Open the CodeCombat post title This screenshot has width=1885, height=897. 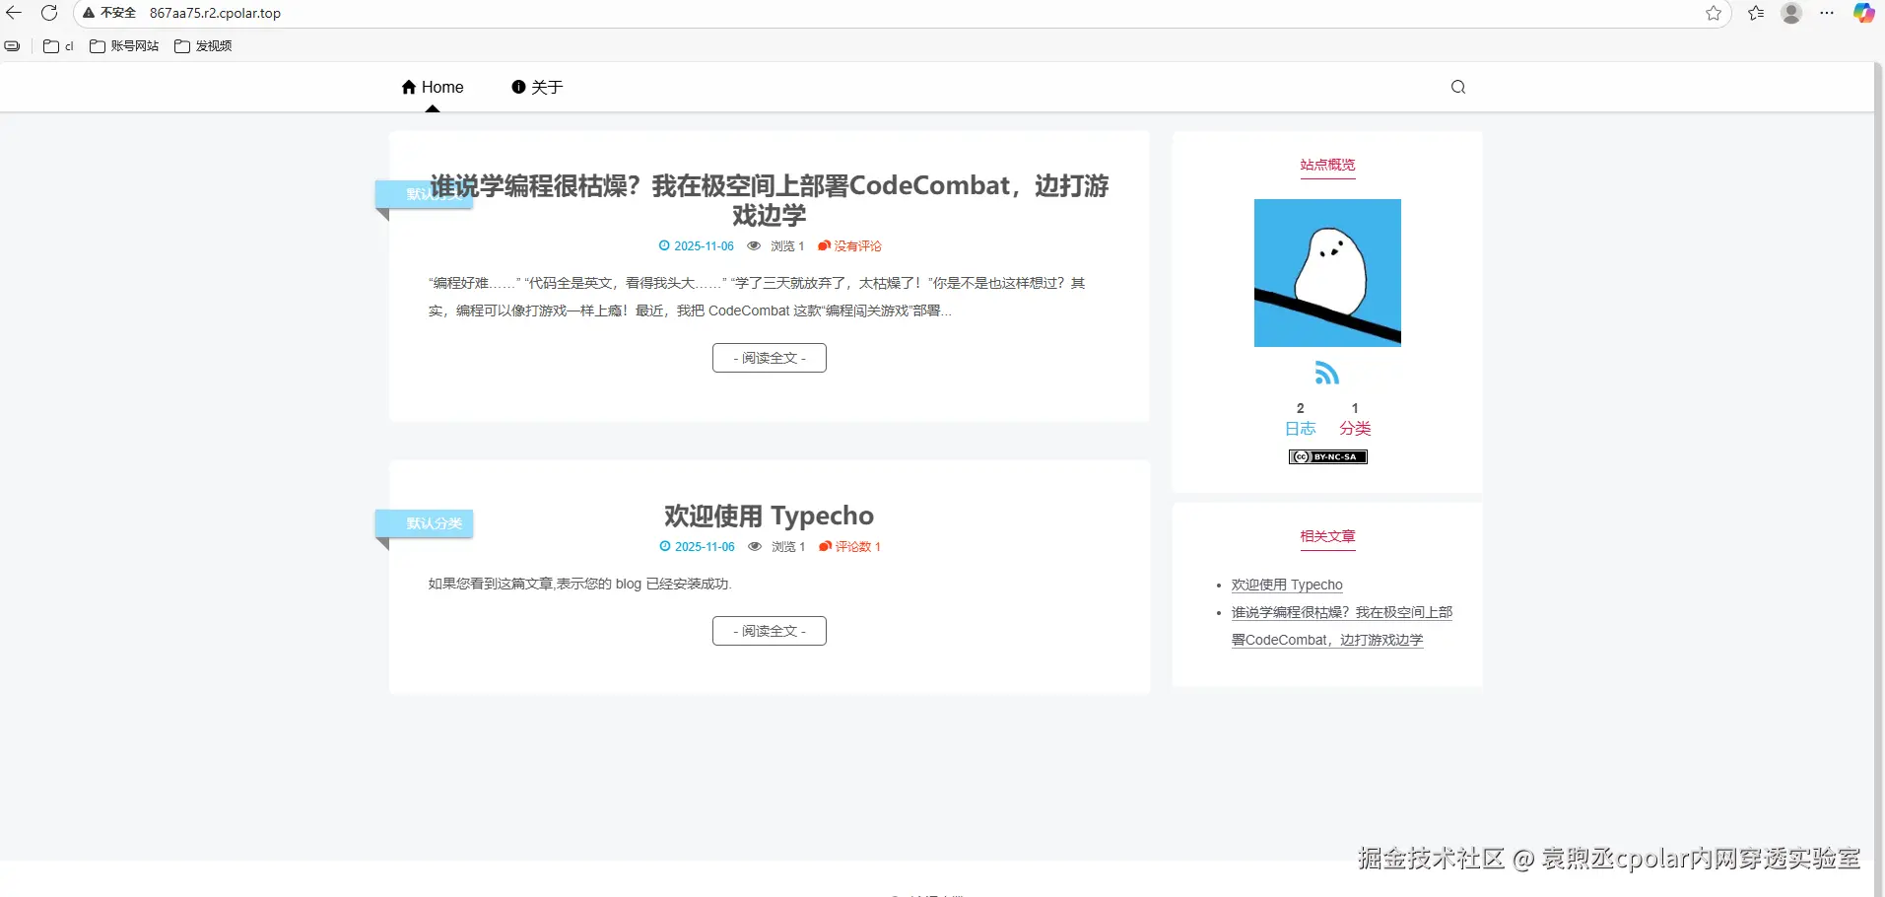(770, 200)
